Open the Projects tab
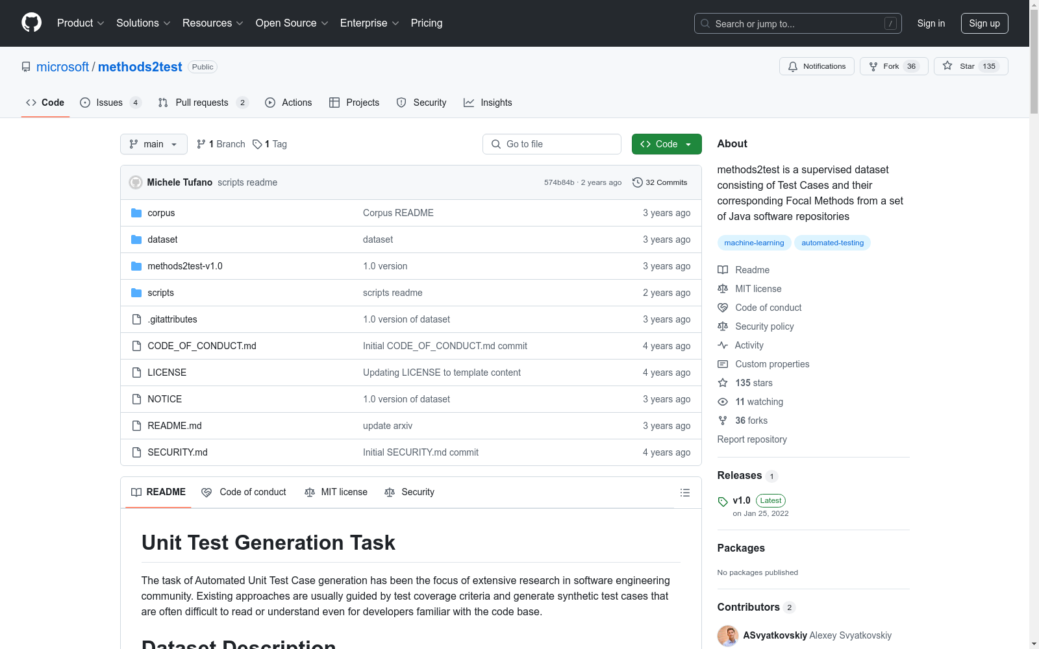This screenshot has height=649, width=1039. [354, 103]
